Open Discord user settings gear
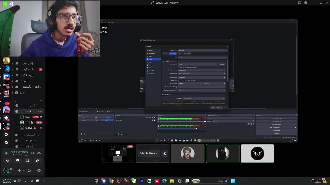Image resolution: width=330 pixels, height=185 pixels. (39, 170)
